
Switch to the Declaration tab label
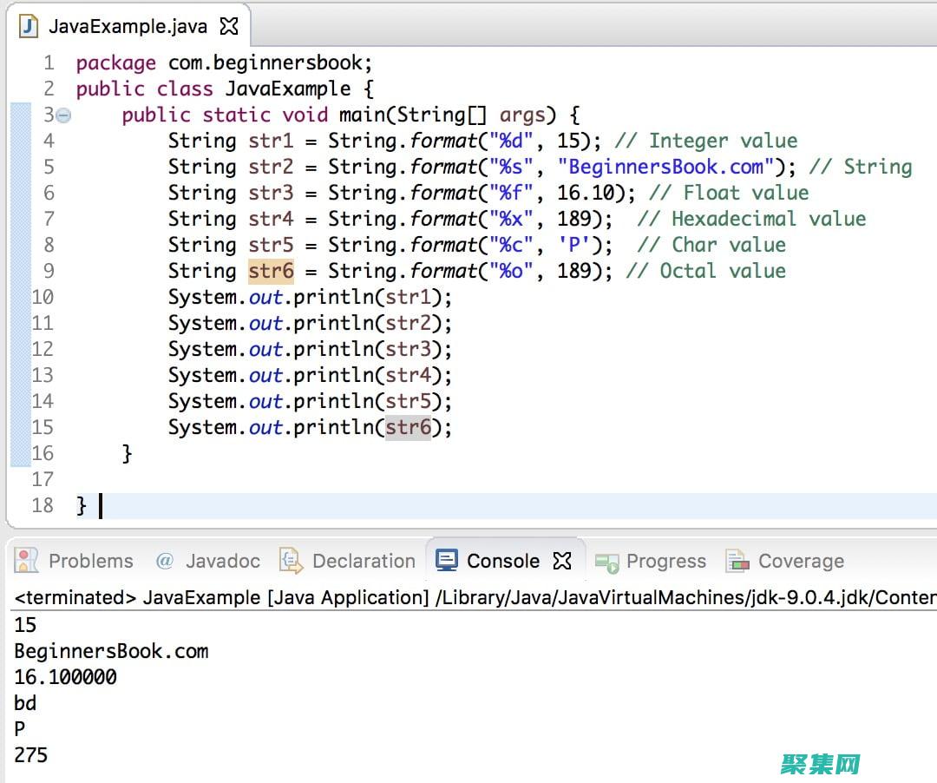364,561
